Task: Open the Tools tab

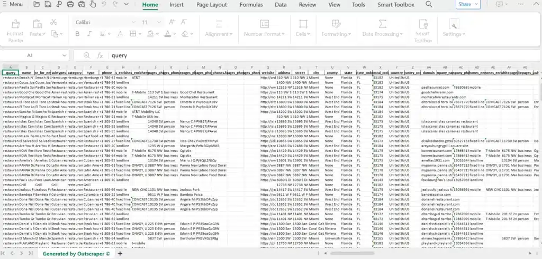Action: (x=358, y=5)
